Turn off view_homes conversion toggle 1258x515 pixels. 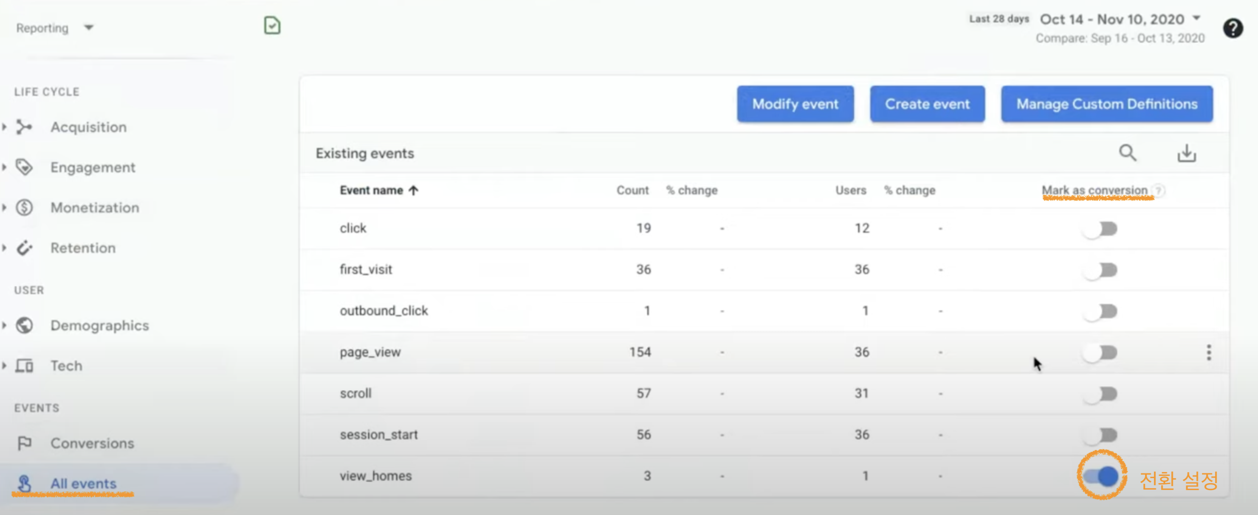point(1101,476)
